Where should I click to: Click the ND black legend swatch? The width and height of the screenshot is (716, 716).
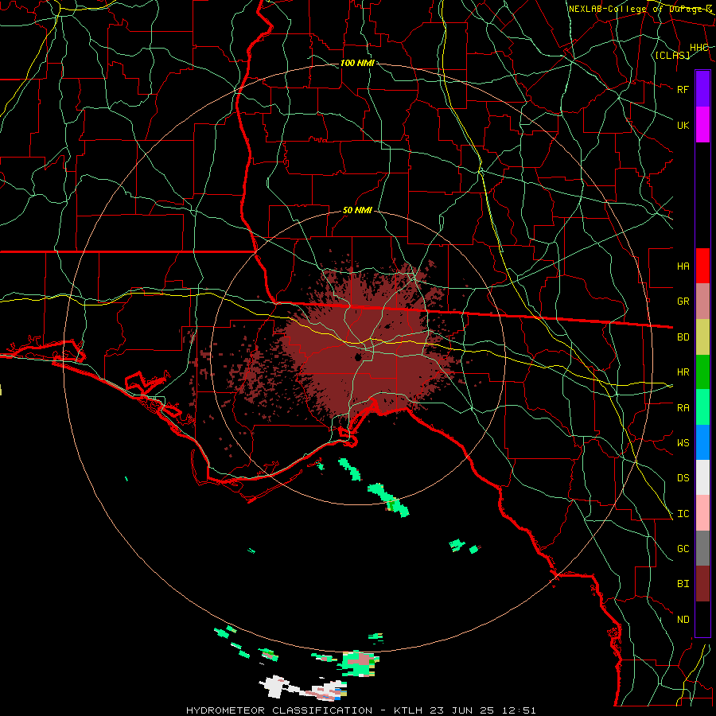[702, 619]
